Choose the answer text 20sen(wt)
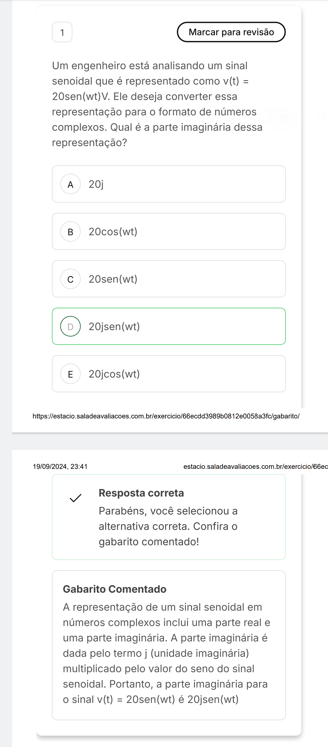Screen dimensions: 328x747 113,279
